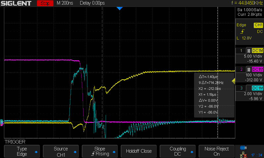Screen dimensions: 264x158
Task: Click the trigger coupling DC label
Action: (260, 32)
